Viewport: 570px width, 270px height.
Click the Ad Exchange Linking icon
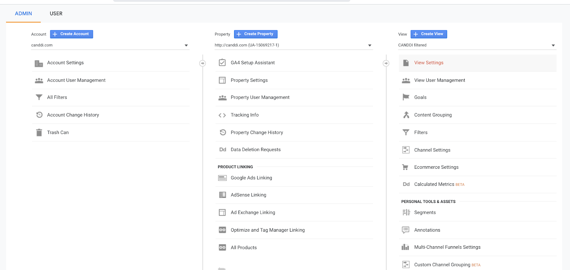coord(222,212)
